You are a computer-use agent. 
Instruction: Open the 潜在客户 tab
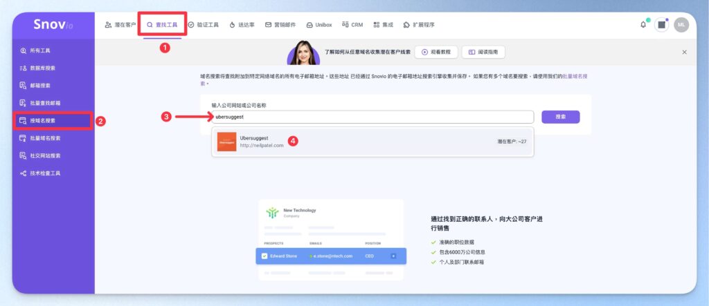pyautogui.click(x=120, y=25)
